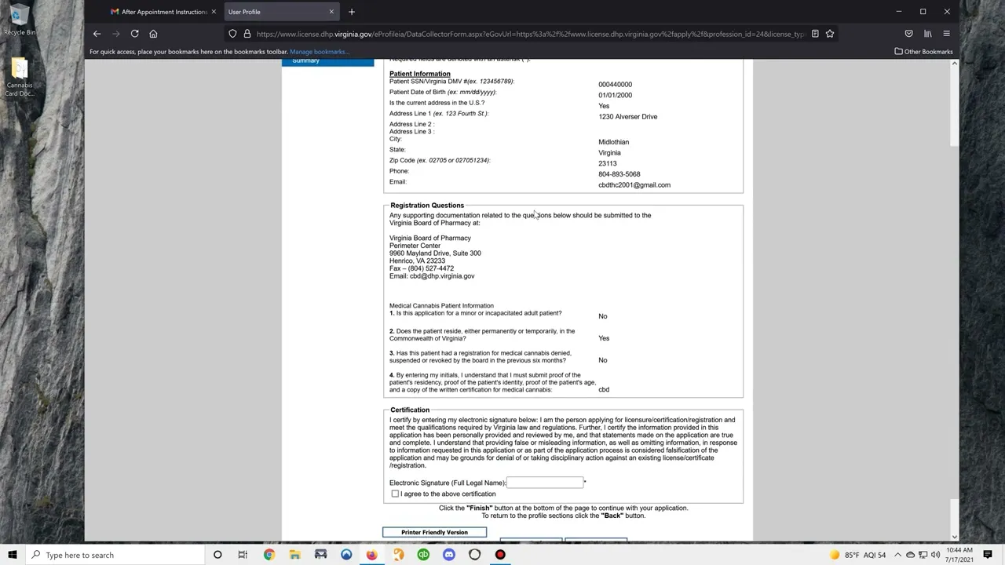Open Discord from taskbar
Image resolution: width=1005 pixels, height=565 pixels.
[448, 555]
